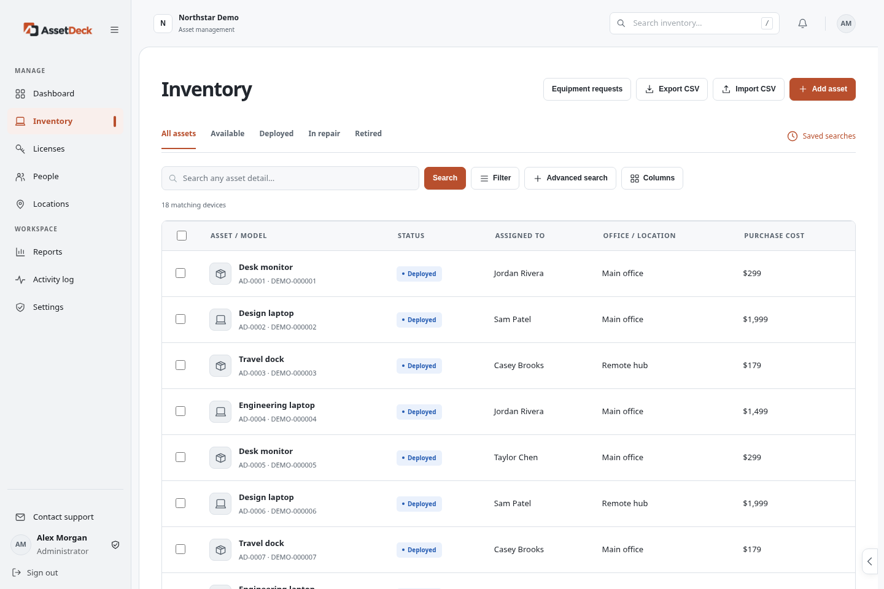This screenshot has height=589, width=884.
Task: Go to Licenses in sidebar
Action: (65, 149)
